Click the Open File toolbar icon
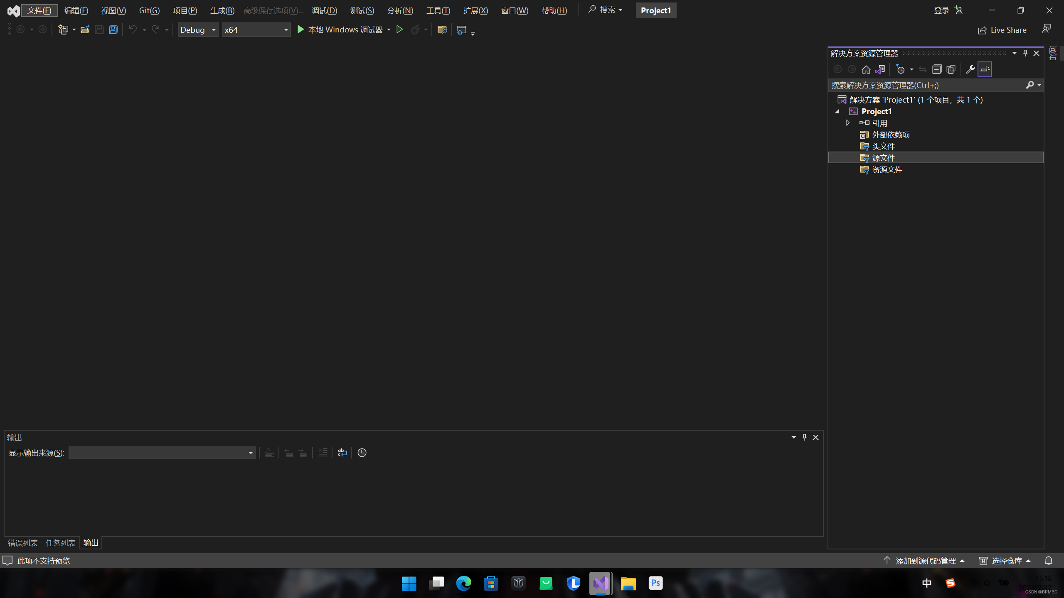Viewport: 1064px width, 598px height. pyautogui.click(x=85, y=29)
